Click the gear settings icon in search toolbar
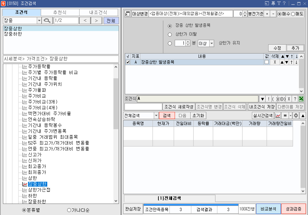This screenshot has height=215, width=308. coord(296,115)
